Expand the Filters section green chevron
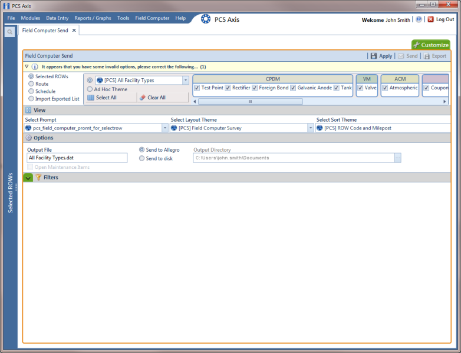461x353 pixels. click(28, 178)
